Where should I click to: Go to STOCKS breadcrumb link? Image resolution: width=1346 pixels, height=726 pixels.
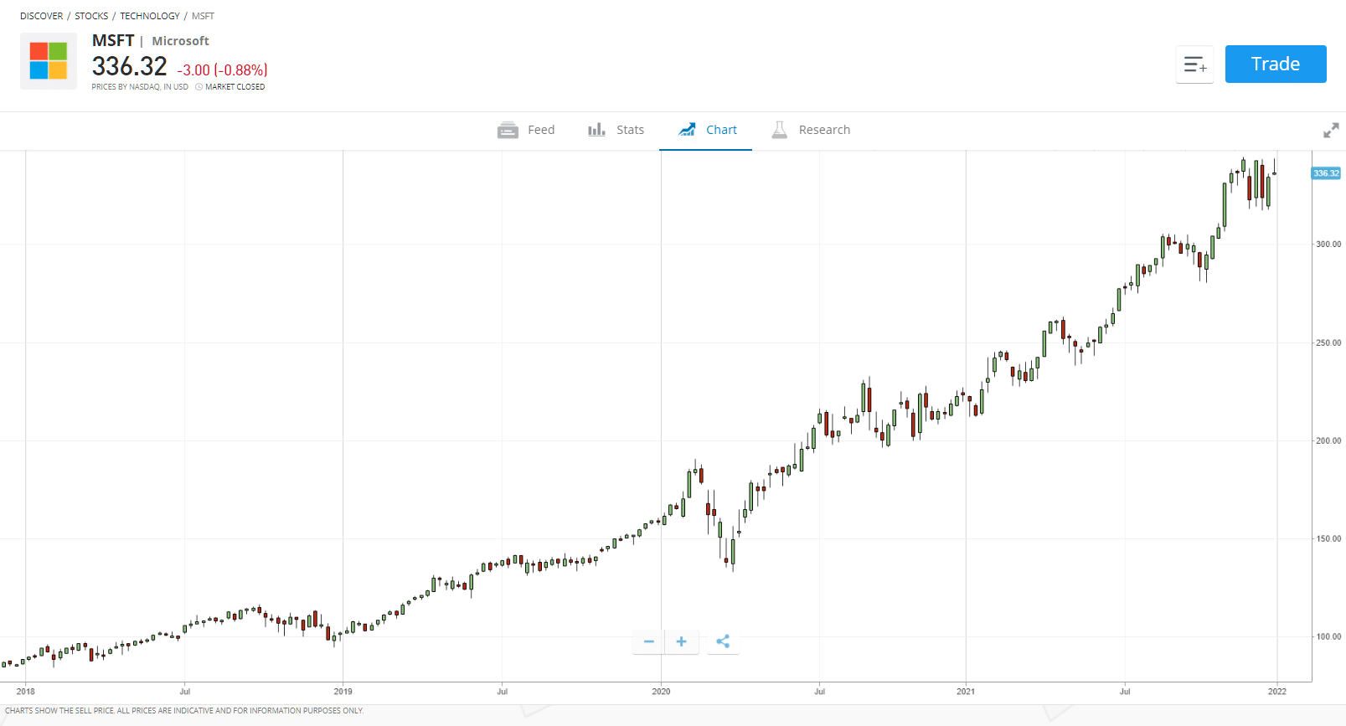click(91, 16)
